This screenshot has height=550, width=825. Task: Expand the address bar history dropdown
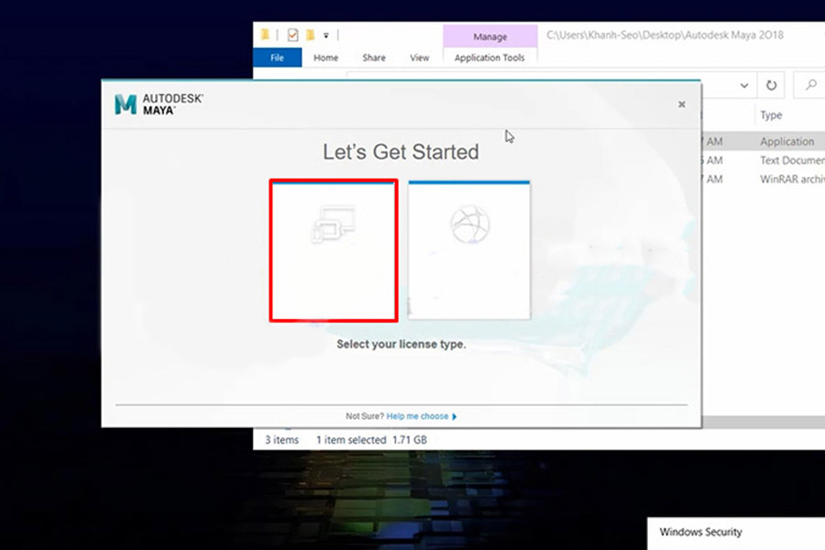[744, 85]
